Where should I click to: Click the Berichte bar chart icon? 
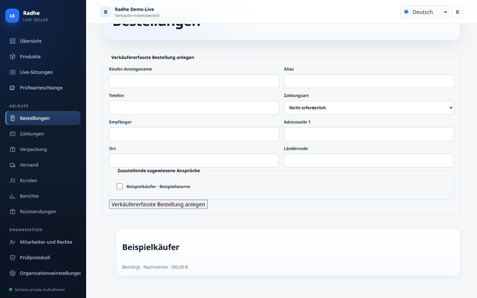point(13,196)
